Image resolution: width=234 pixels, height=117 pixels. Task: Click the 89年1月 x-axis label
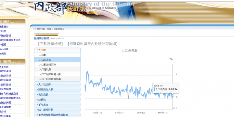[x=97, y=113]
